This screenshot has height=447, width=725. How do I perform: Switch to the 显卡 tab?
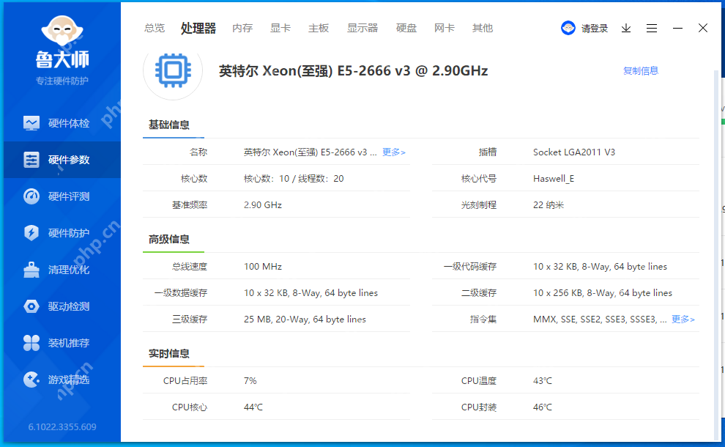pyautogui.click(x=280, y=28)
